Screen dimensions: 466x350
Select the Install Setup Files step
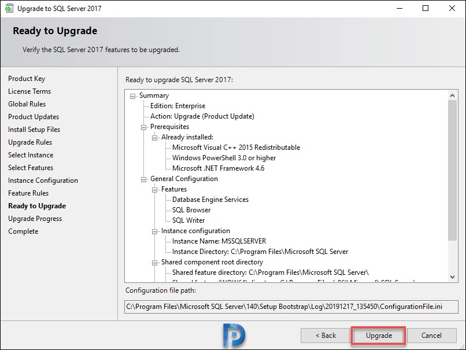coord(34,130)
